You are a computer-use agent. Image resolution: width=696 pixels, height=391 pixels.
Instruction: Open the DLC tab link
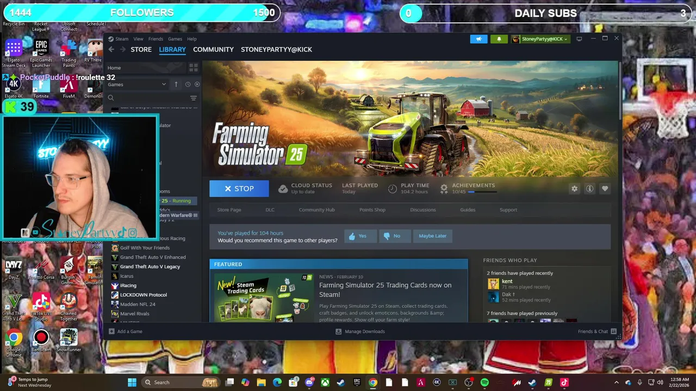click(270, 210)
